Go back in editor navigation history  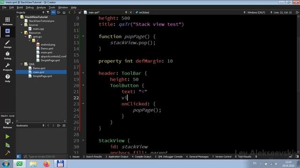[x=69, y=13]
